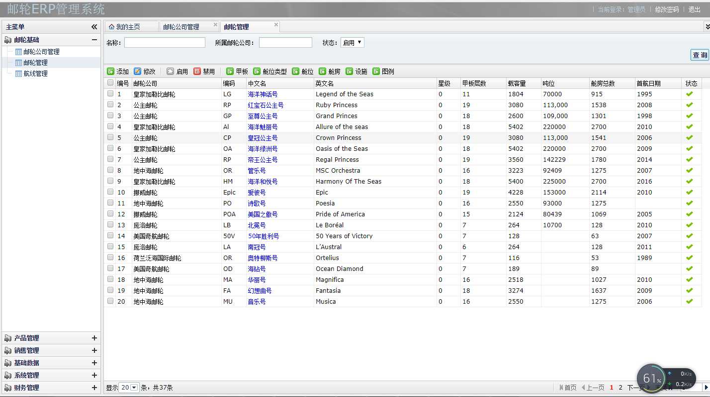
Task: Click the 退出 logout link
Action: [x=695, y=9]
